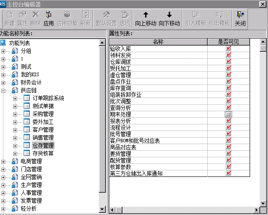Click property list vertical scrollbar down arrow
268x215 pixels.
tap(263, 203)
